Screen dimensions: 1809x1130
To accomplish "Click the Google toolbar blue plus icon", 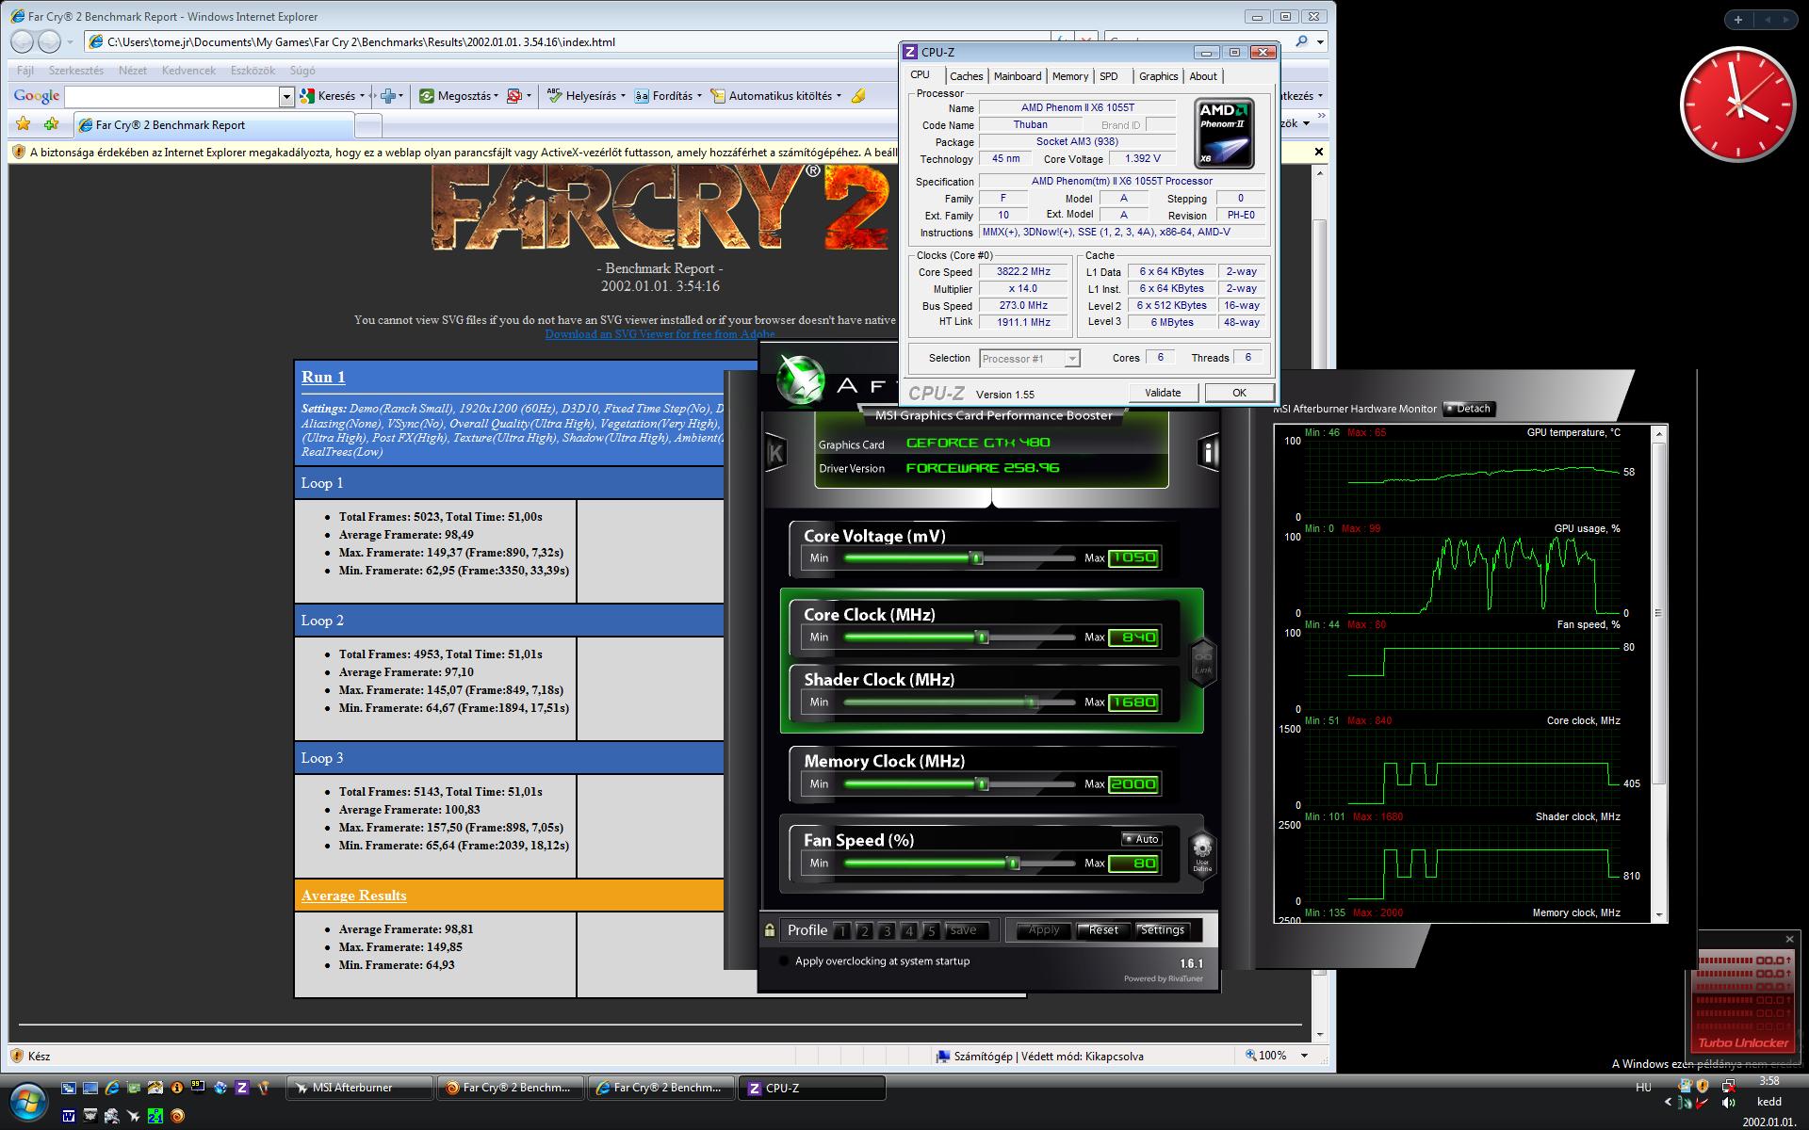I will pyautogui.click(x=387, y=96).
